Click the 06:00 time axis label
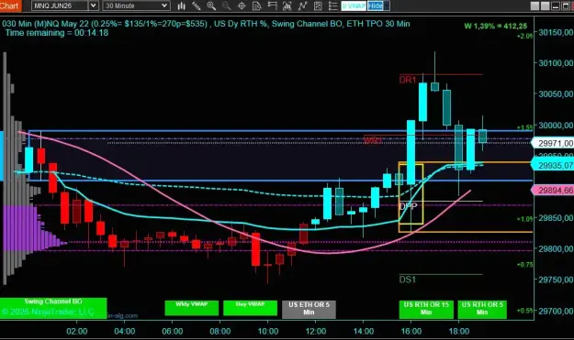 173,331
